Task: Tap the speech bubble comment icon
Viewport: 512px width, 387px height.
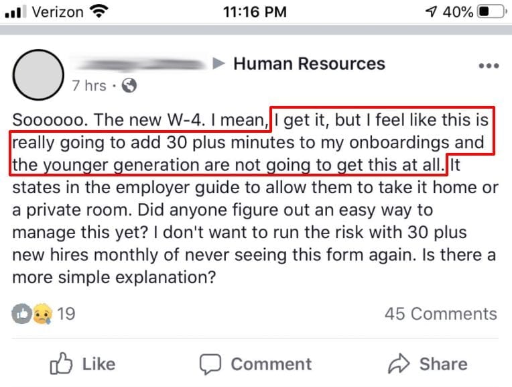Action: tap(210, 364)
